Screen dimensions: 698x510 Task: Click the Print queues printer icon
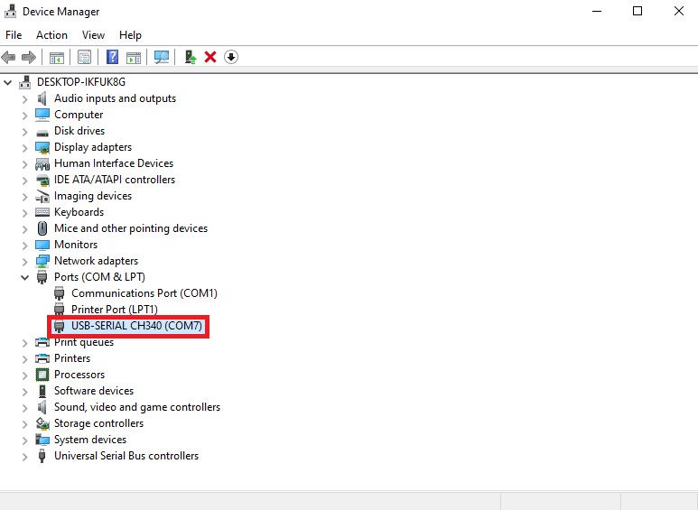42,342
